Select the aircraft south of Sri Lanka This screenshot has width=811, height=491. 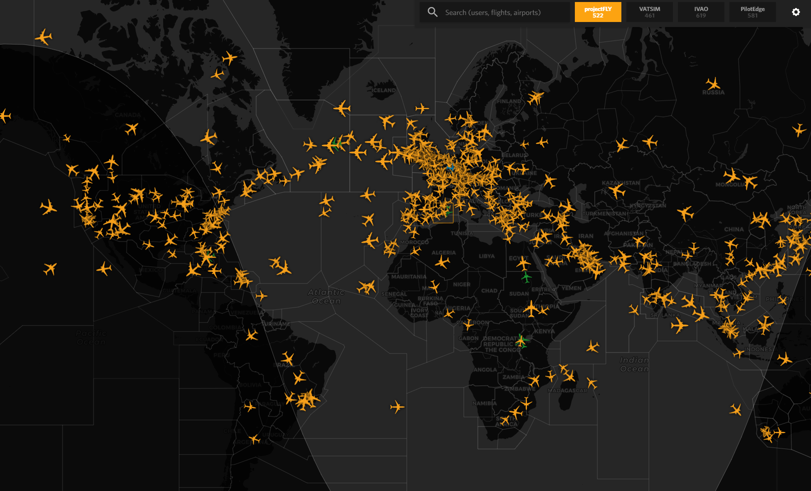679,326
